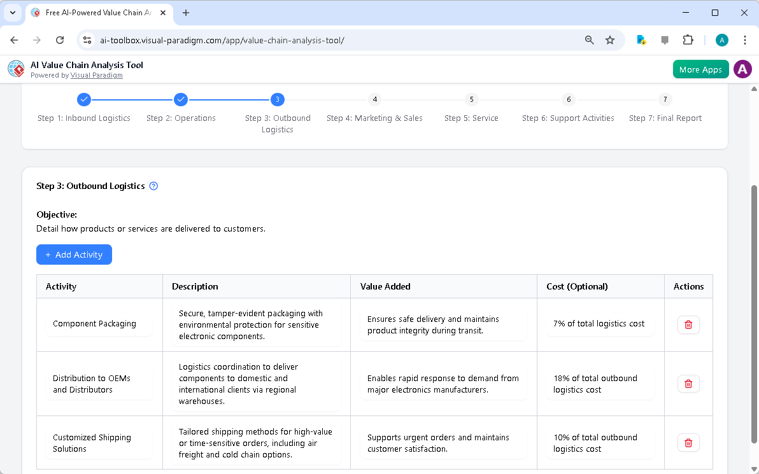The width and height of the screenshot is (759, 474).
Task: Delete the Component Packaging activity with its trash icon
Action: (688, 324)
